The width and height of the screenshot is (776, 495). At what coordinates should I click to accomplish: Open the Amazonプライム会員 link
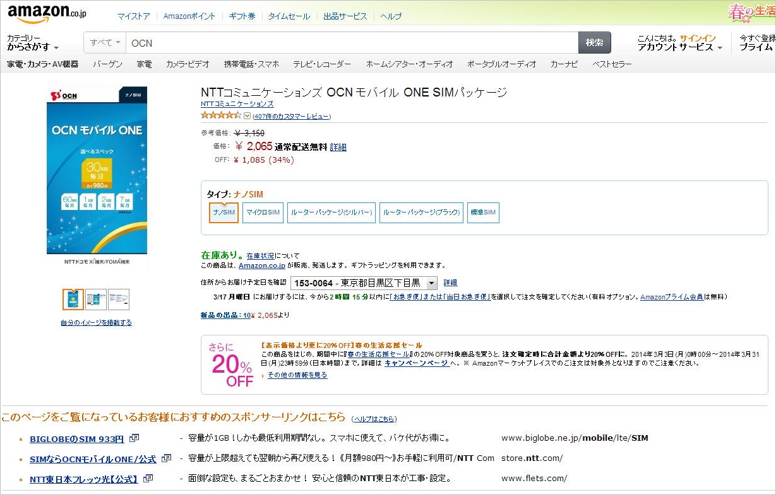(x=672, y=297)
